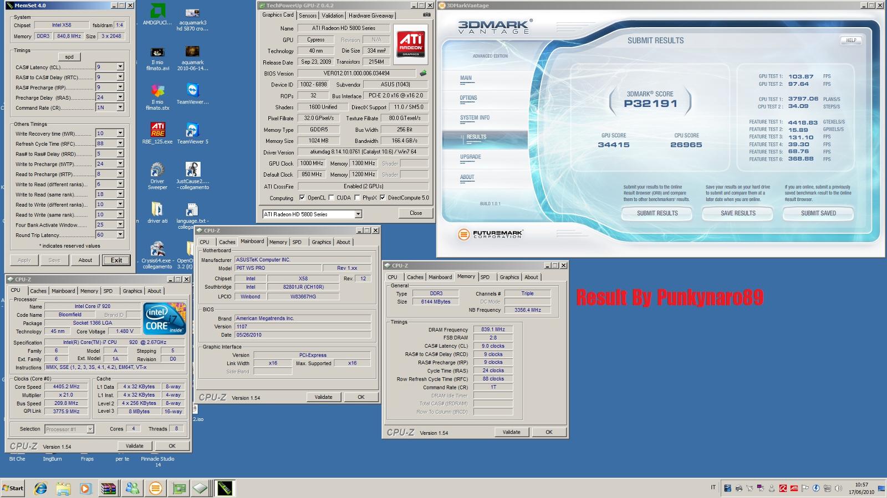This screenshot has width=887, height=498.
Task: Click the Start button
Action: click(13, 488)
